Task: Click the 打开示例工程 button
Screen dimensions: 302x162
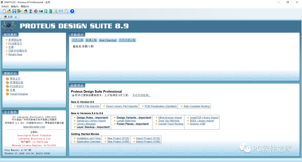Action: [x=127, y=40]
